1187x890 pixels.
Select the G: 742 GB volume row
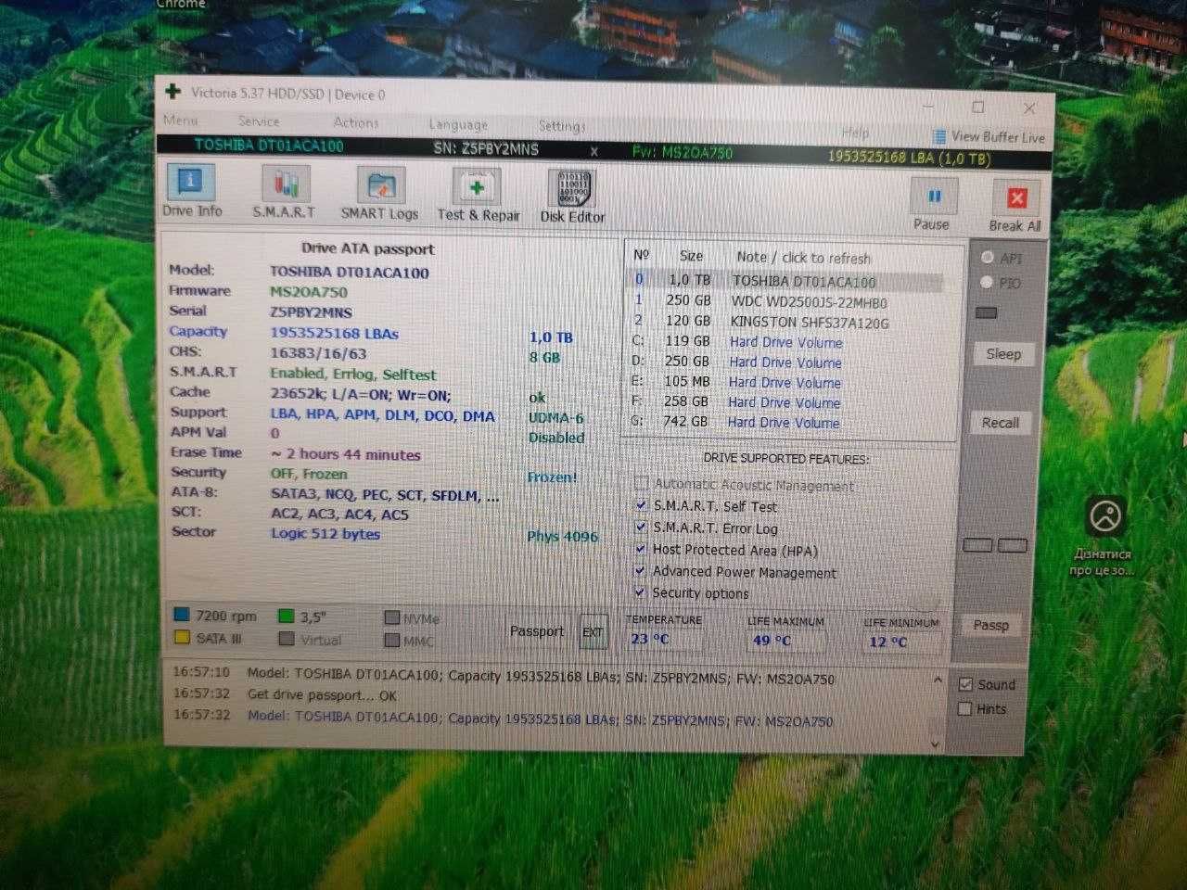(787, 422)
